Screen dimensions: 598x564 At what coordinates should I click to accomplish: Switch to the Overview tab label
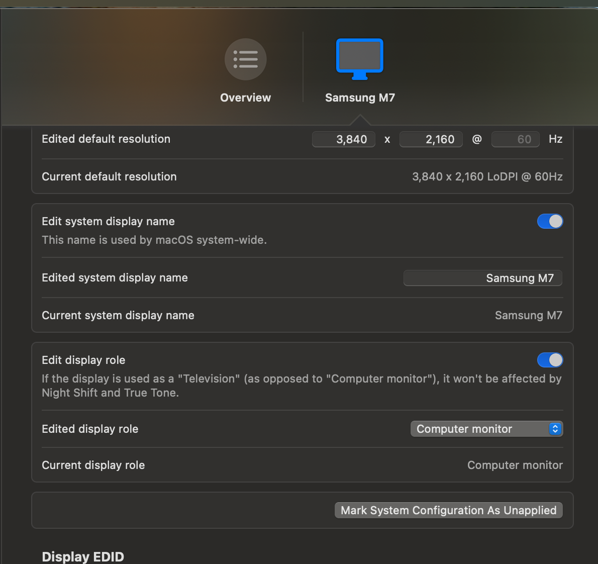coord(245,98)
